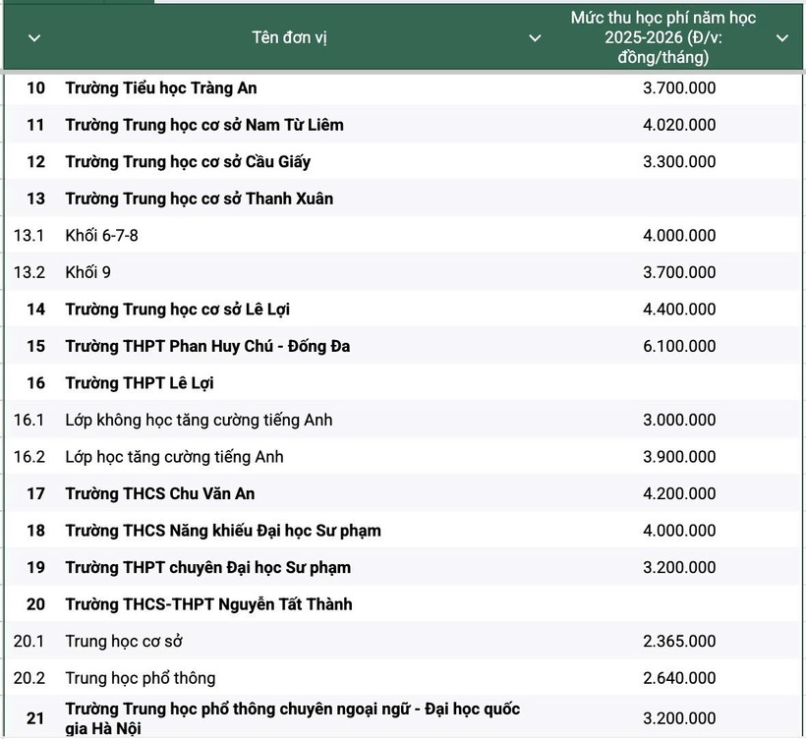Select the fee value 3.700.000 for Khối 9

[678, 271]
